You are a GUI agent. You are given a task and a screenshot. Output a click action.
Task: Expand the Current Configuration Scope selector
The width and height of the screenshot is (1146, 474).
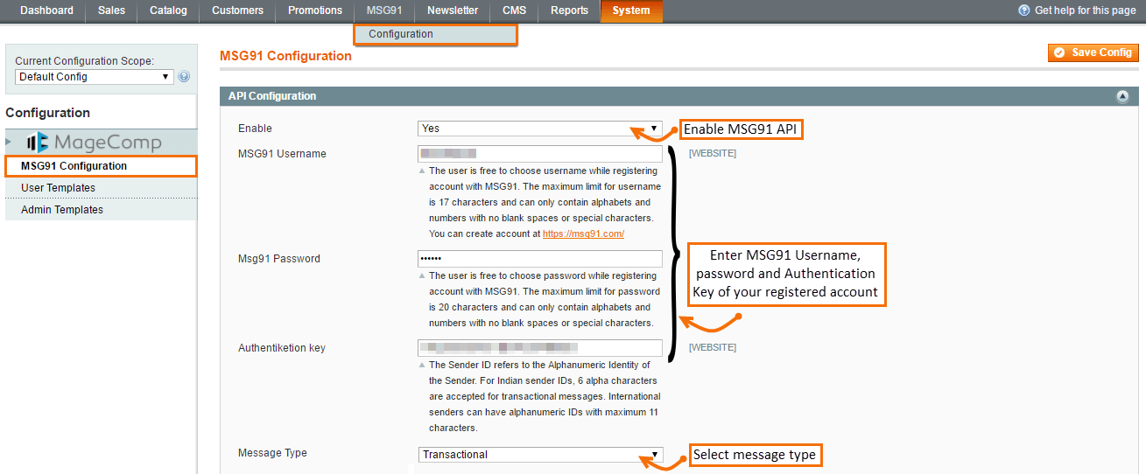pyautogui.click(x=94, y=77)
